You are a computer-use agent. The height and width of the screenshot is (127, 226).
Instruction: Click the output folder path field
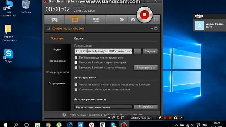[x=103, y=51]
